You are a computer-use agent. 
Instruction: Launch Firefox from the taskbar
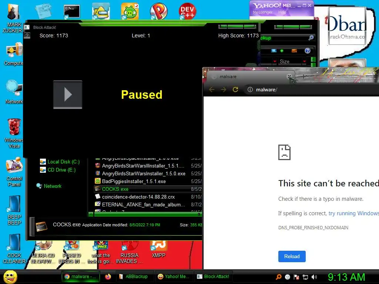coord(108,277)
